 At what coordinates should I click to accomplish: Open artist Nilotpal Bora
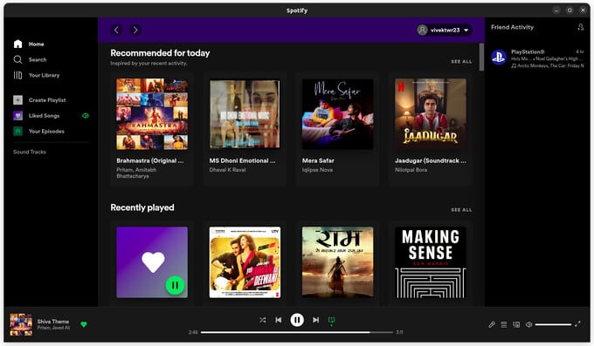(x=411, y=170)
